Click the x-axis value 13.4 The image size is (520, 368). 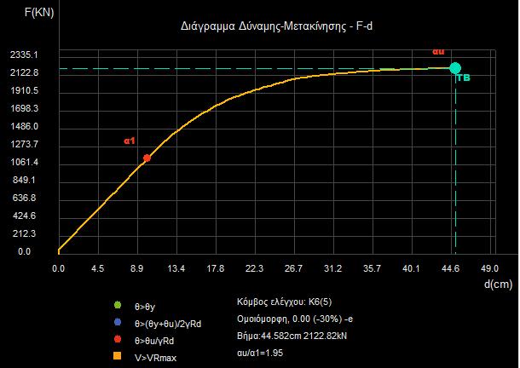(x=176, y=268)
